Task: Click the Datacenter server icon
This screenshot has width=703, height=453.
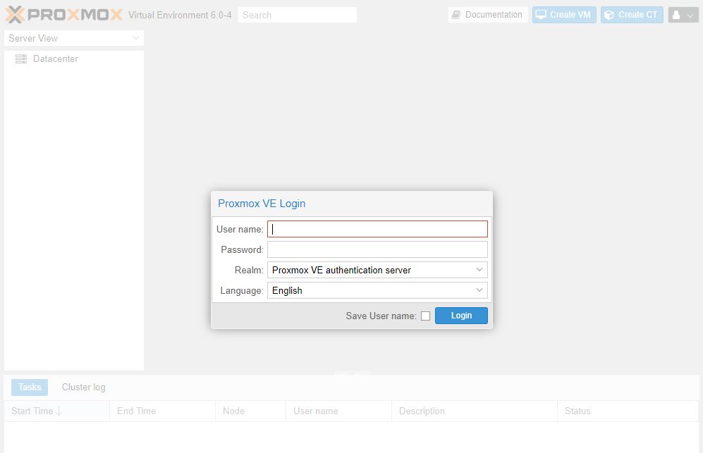Action: pyautogui.click(x=21, y=58)
